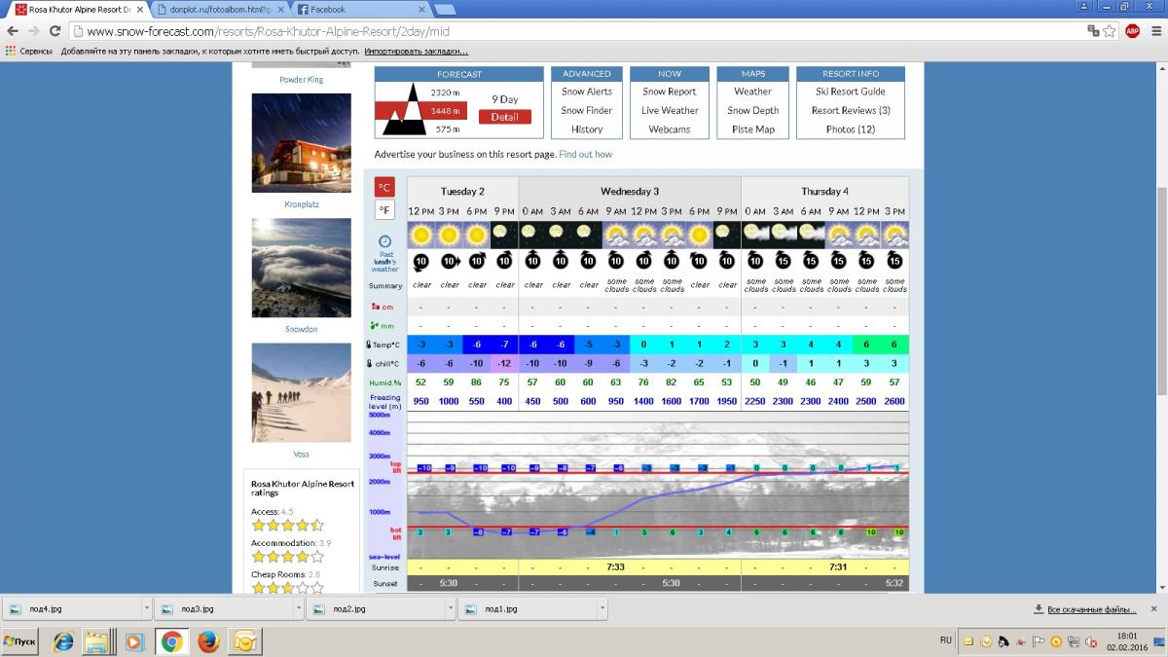Screen dimensions: 1168x657
Task: Open the Snow Finder menu item
Action: click(587, 111)
